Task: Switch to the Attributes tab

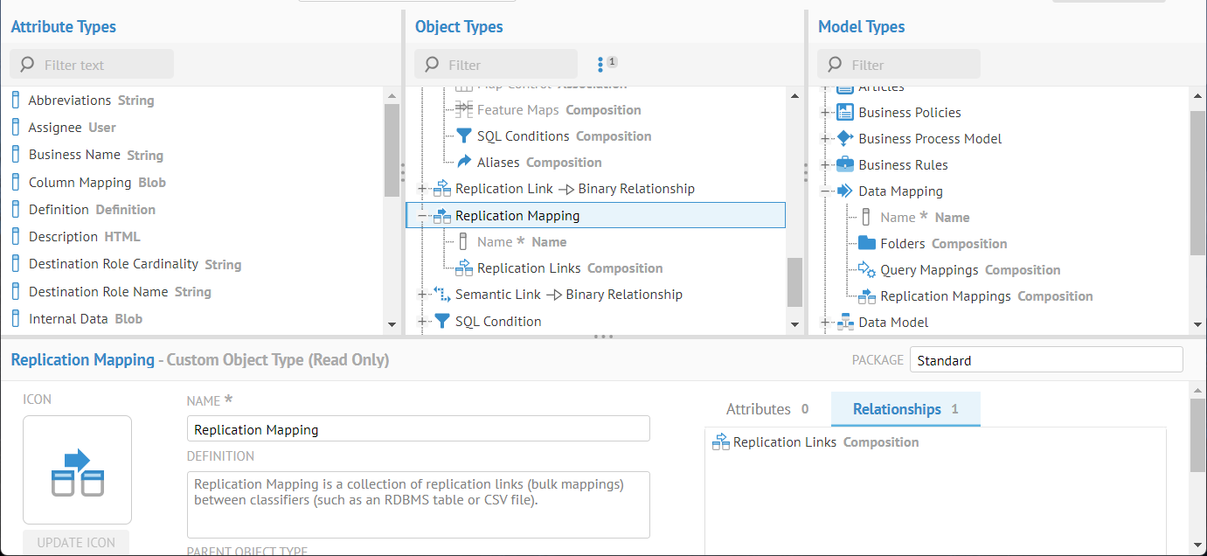Action: [767, 409]
